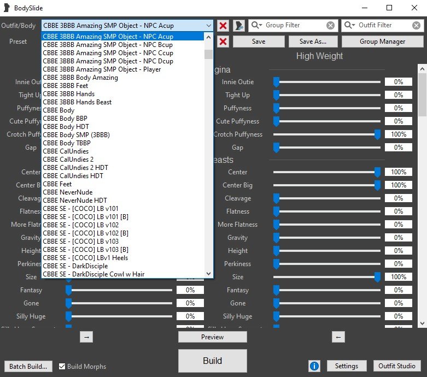This screenshot has height=377, width=427.
Task: Open the blue info icon
Action: click(x=314, y=366)
